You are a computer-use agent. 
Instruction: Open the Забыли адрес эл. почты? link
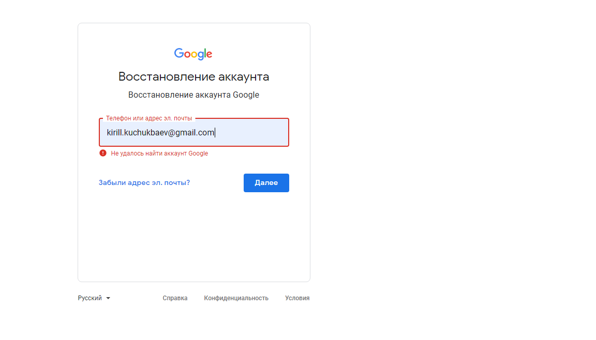tap(144, 182)
